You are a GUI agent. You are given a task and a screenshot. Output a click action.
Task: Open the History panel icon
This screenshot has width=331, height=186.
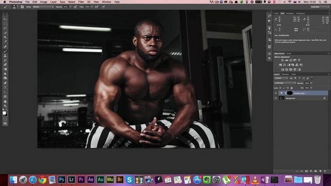(269, 16)
